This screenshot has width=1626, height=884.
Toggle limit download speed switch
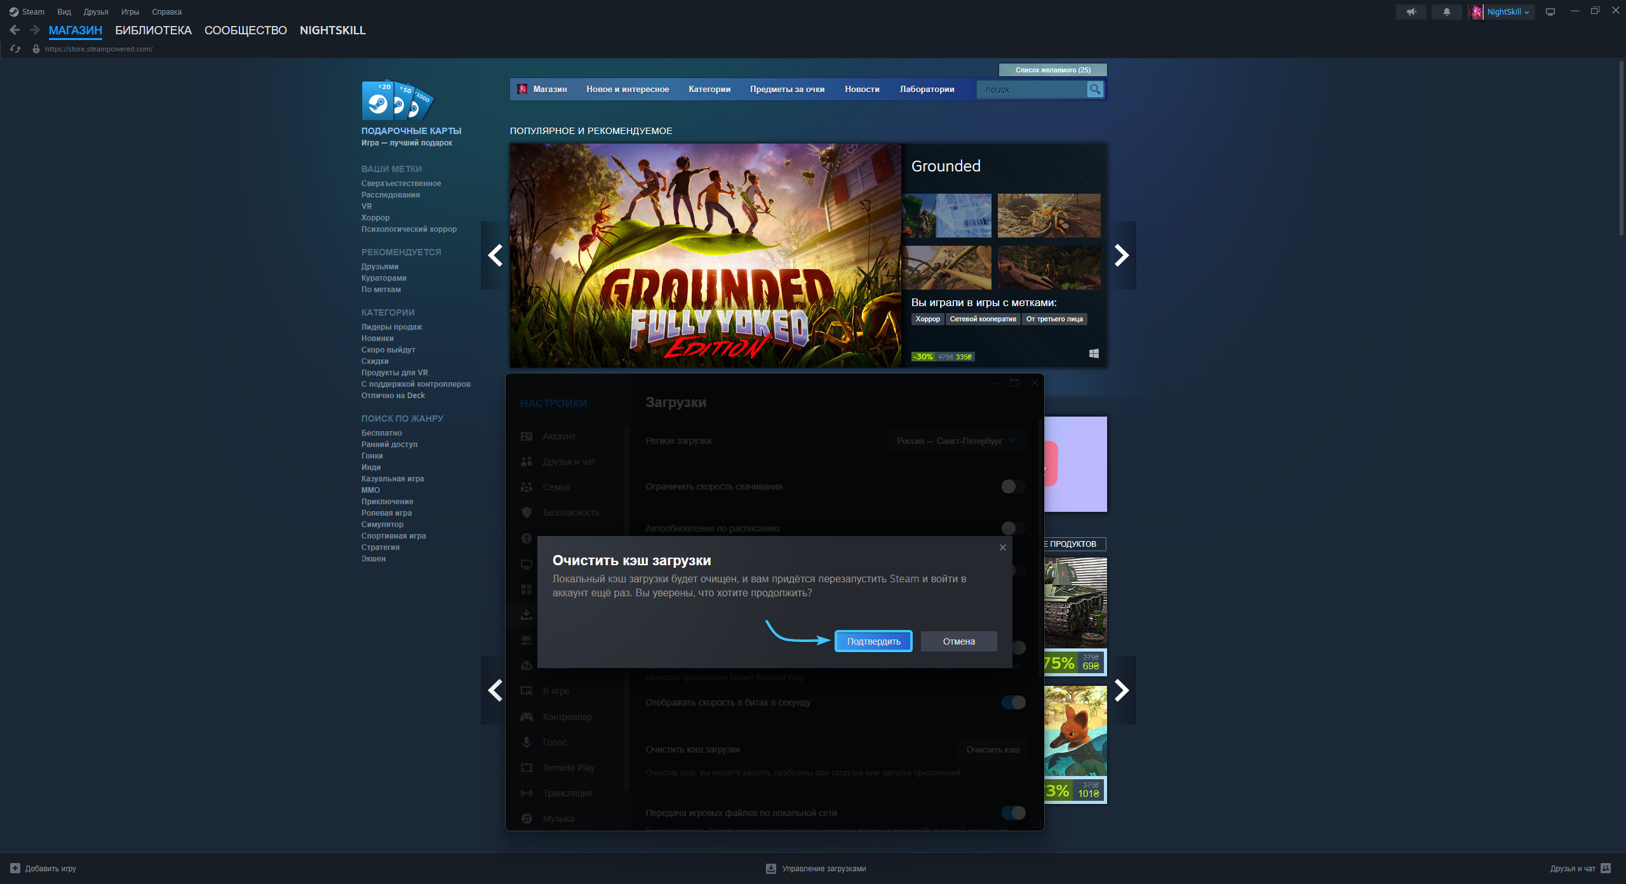point(1013,486)
